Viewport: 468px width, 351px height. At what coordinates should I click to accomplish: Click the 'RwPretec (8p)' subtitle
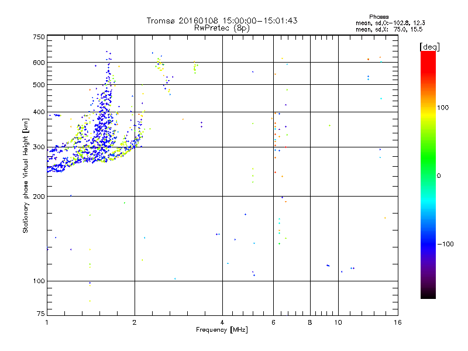[222, 28]
